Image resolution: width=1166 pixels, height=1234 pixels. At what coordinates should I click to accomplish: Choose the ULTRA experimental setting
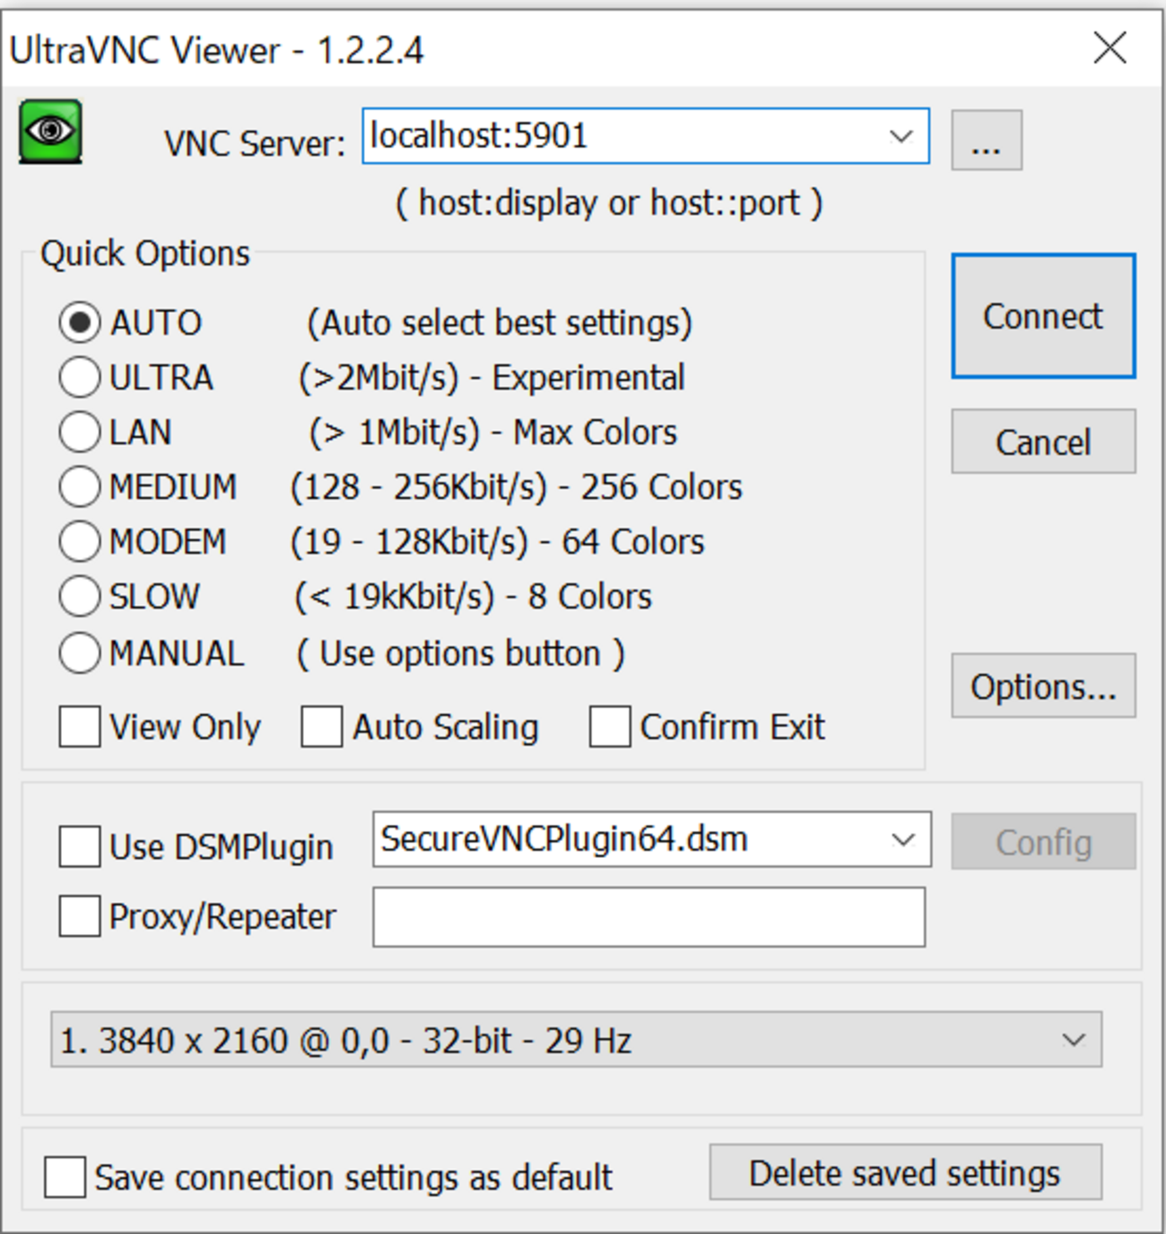click(80, 378)
